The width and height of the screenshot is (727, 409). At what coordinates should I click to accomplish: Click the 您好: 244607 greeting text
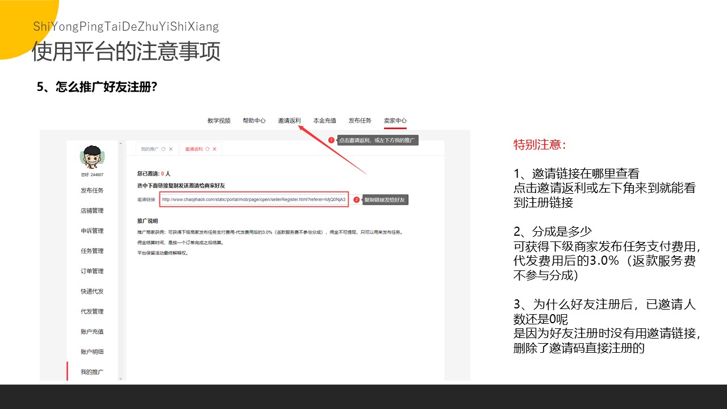92,175
